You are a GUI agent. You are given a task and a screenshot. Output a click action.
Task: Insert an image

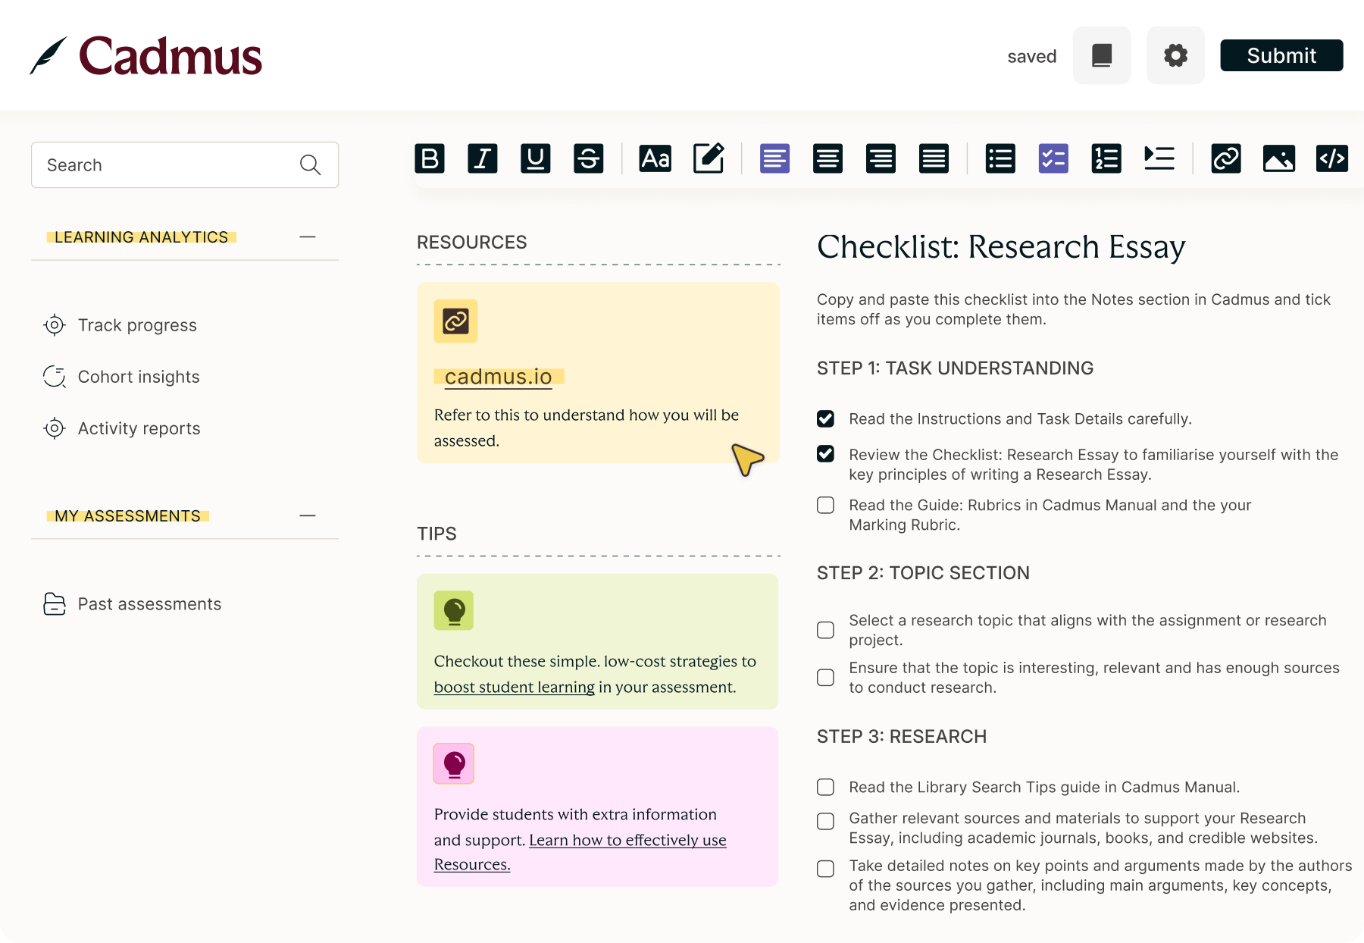point(1279,158)
